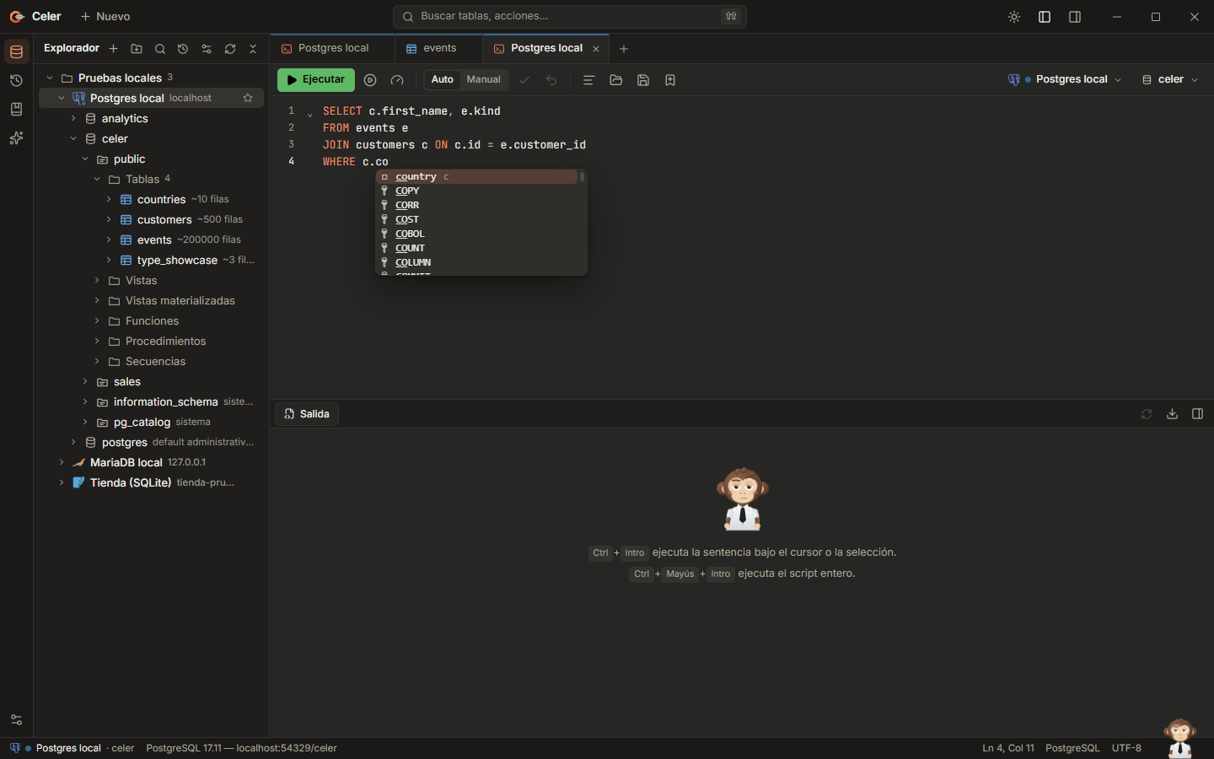
Task: Choose the country autocomplete suggestion
Action: click(x=477, y=177)
